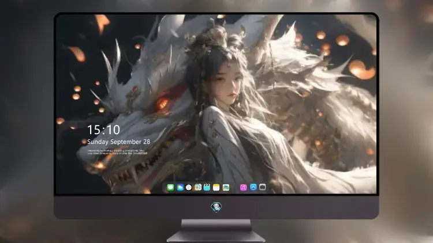Click the 15:10 clock widget
433x243 pixels.
[103, 130]
